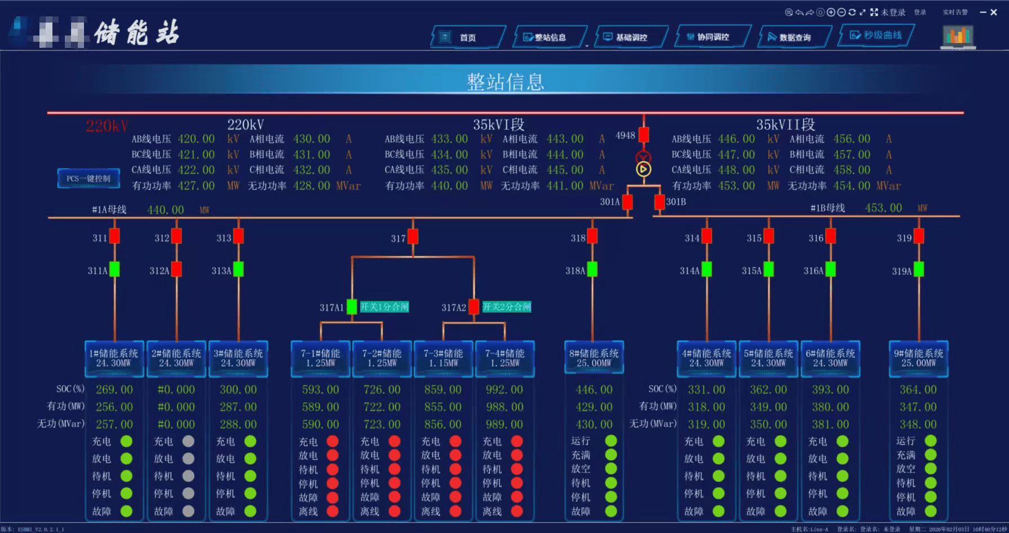Click the undo arrow icon
The image size is (1009, 533).
pos(799,12)
